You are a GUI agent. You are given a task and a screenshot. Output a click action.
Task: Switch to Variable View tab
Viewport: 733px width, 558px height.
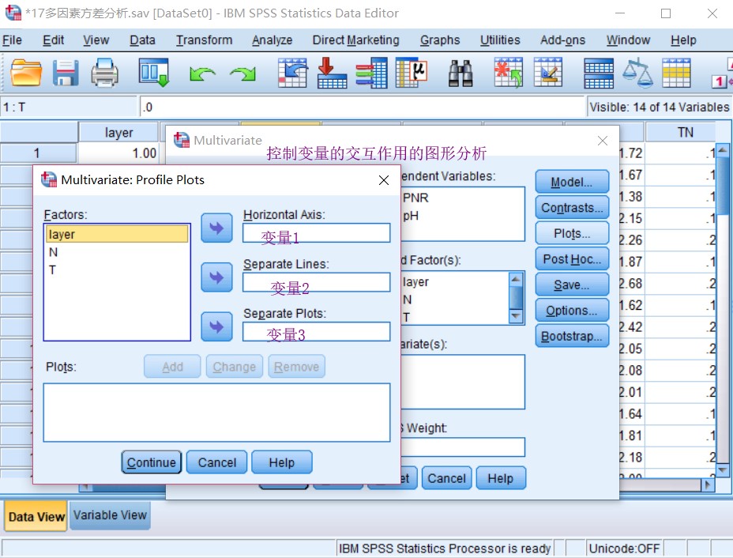click(x=110, y=515)
